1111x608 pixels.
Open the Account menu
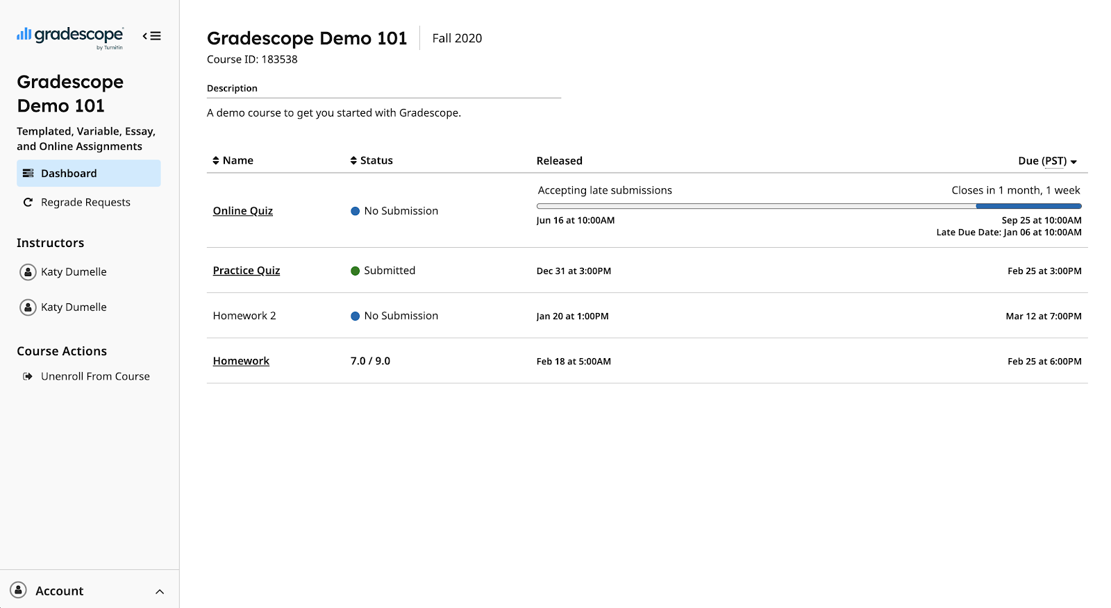pos(90,591)
